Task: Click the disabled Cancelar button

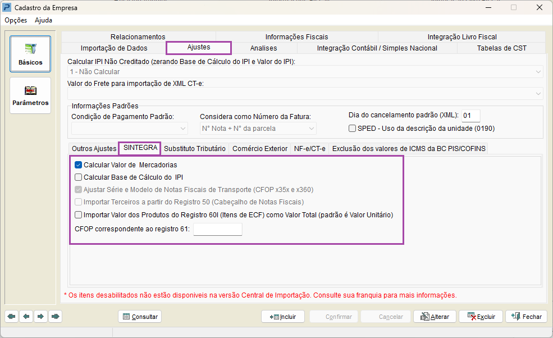Action: [386, 317]
